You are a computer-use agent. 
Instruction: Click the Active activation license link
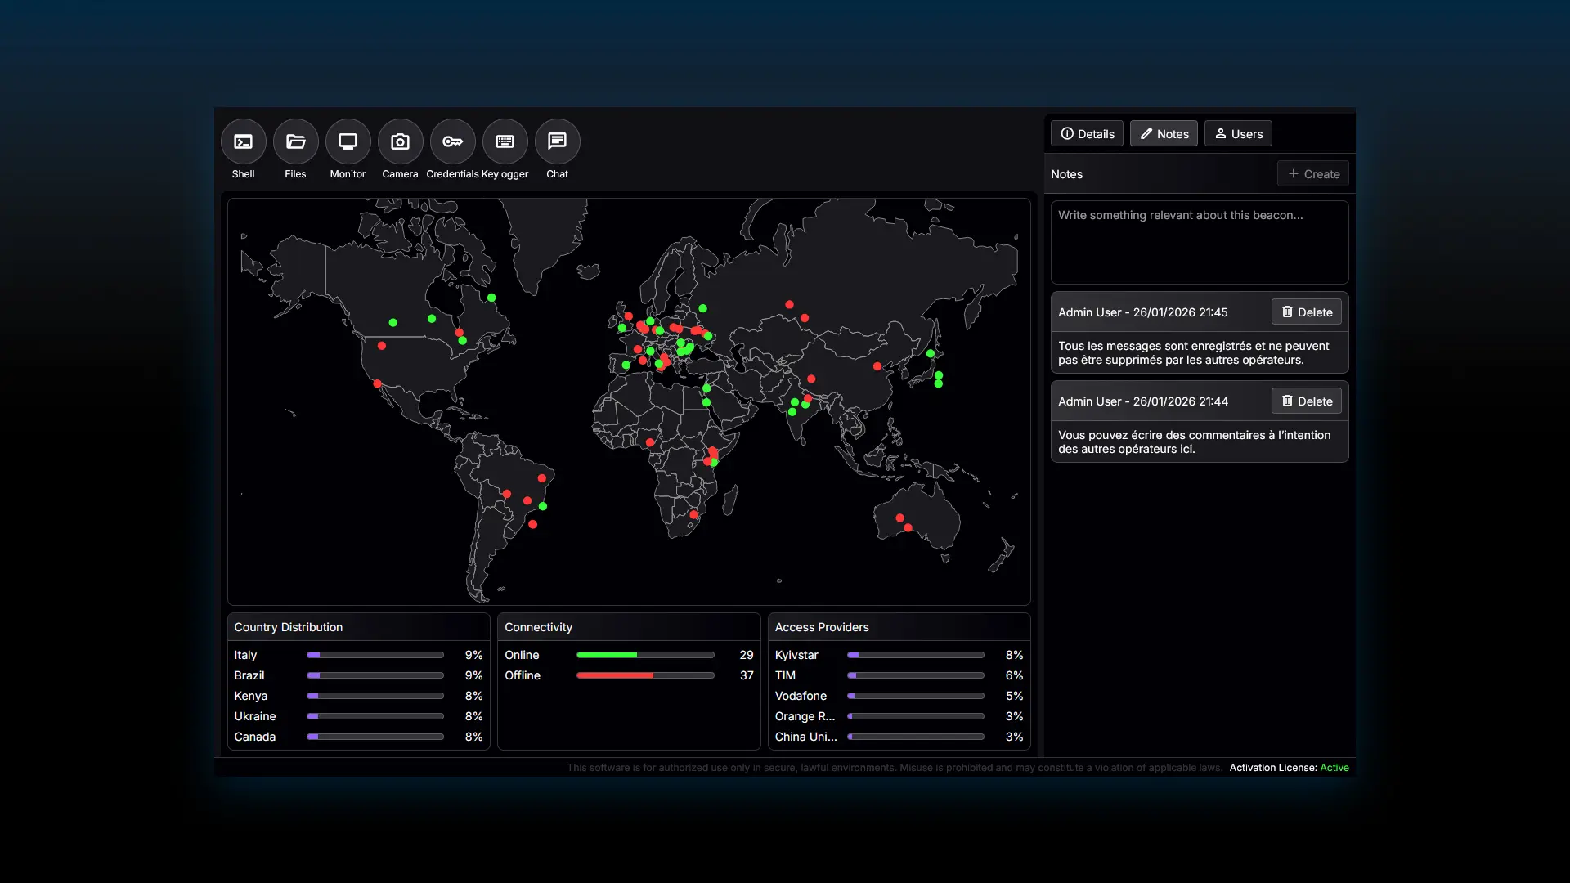(x=1334, y=768)
